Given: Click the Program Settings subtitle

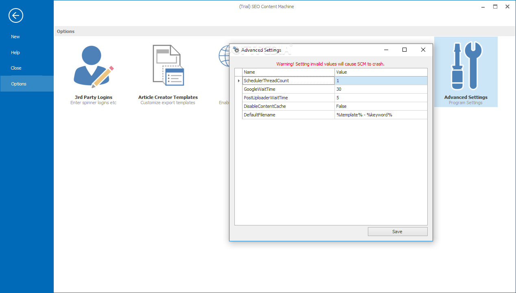Looking at the screenshot, I should (x=466, y=103).
